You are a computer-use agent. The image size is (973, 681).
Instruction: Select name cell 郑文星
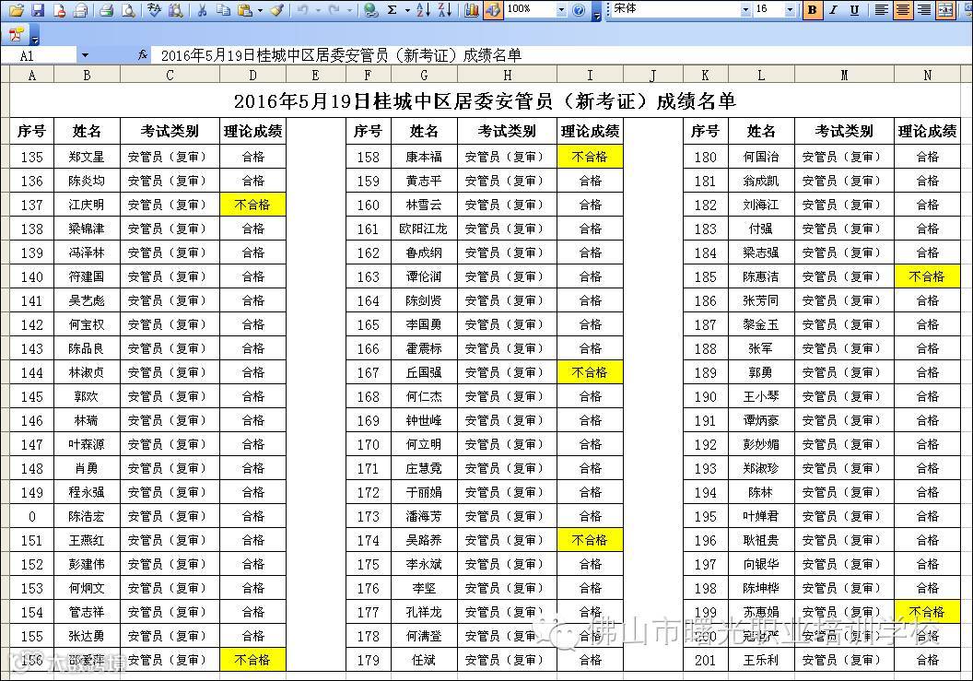87,157
